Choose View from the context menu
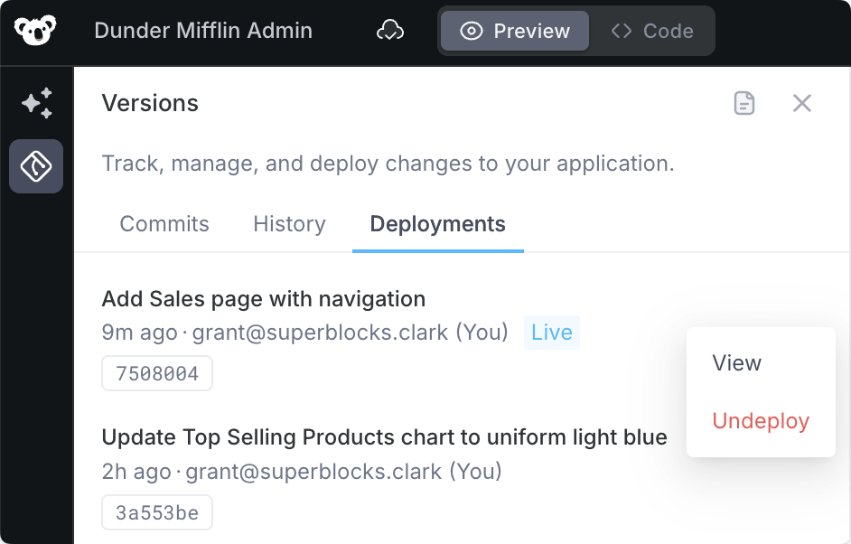Image resolution: width=851 pixels, height=544 pixels. click(x=736, y=363)
